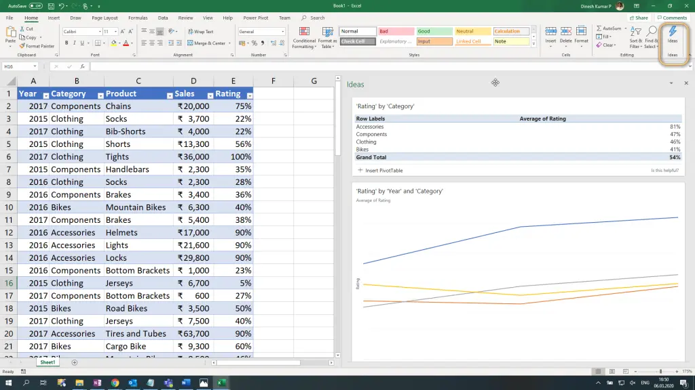Image resolution: width=695 pixels, height=390 pixels.
Task: Open the Page Layout tab
Action: point(105,18)
